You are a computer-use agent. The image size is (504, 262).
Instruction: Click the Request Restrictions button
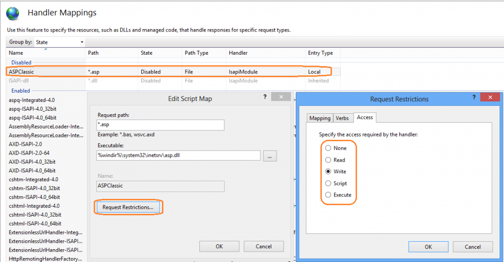pyautogui.click(x=128, y=207)
